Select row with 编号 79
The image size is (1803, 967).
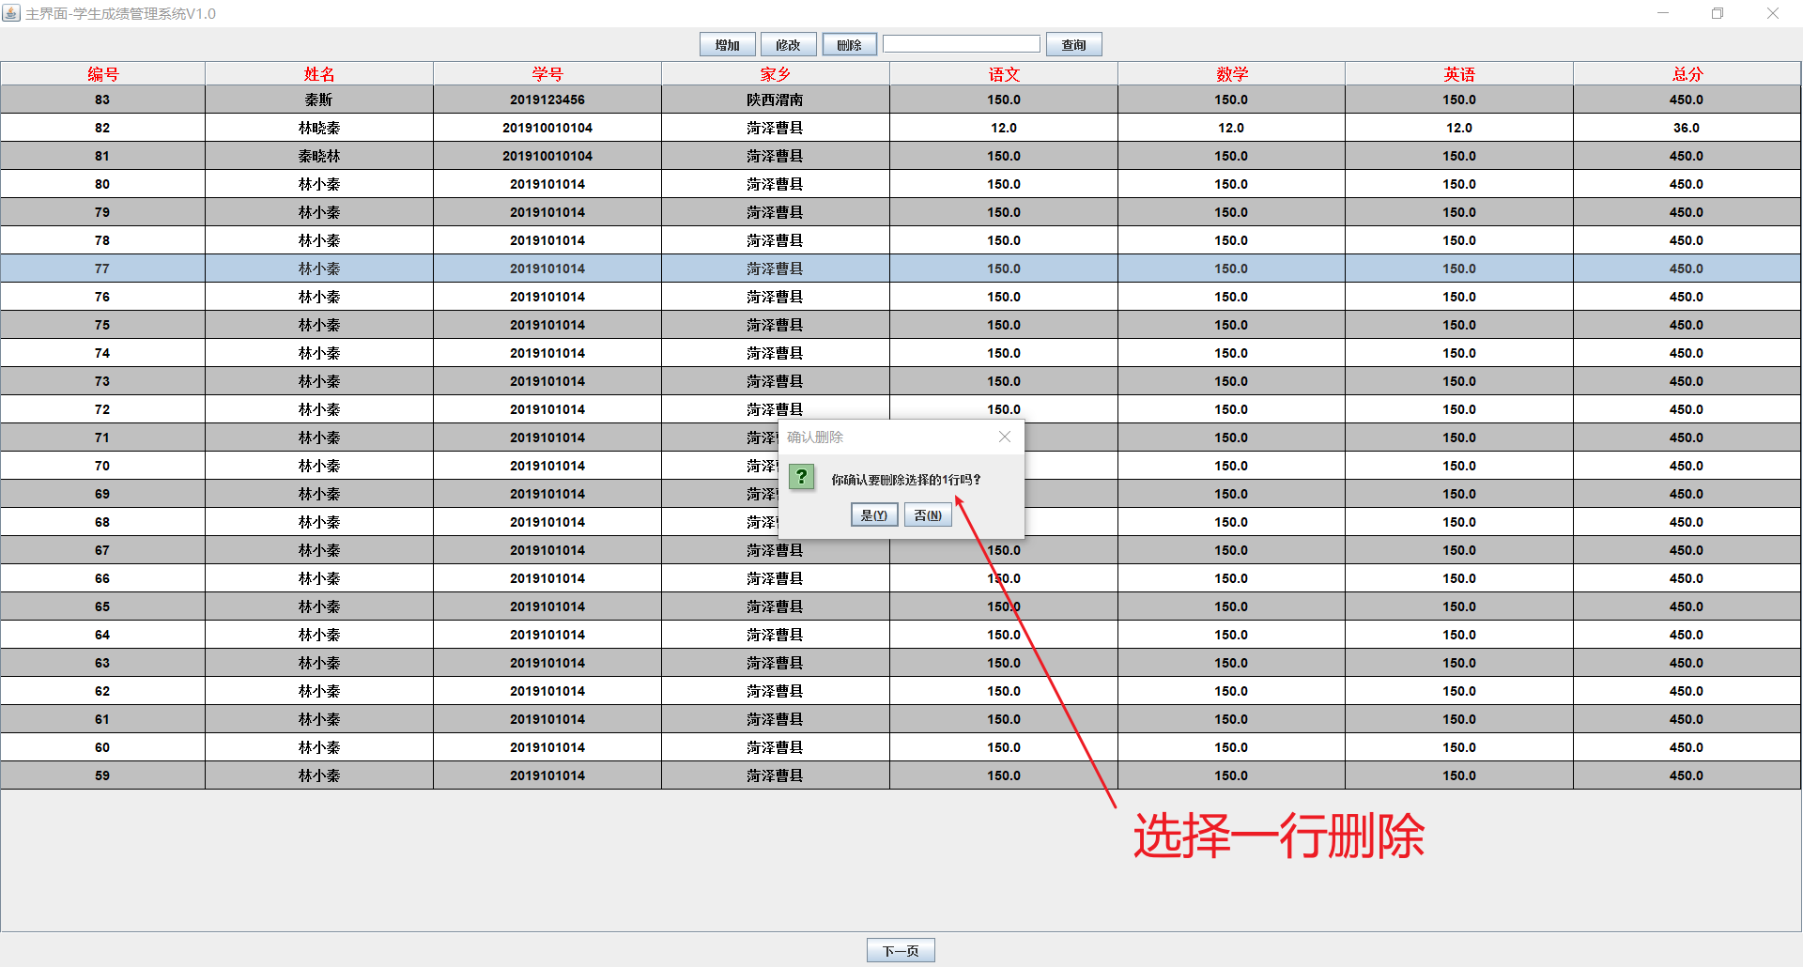pyautogui.click(x=901, y=212)
